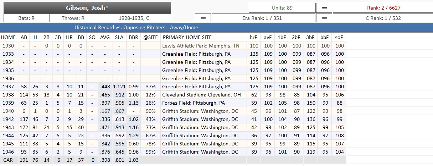Click Forbes Field: Pittsburgh, PA cell
Viewport: 433px width, 166px height.
pos(194,103)
